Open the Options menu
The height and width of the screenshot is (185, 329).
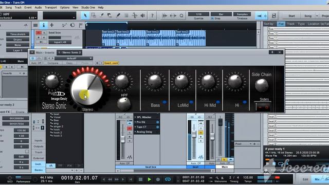(65, 7)
